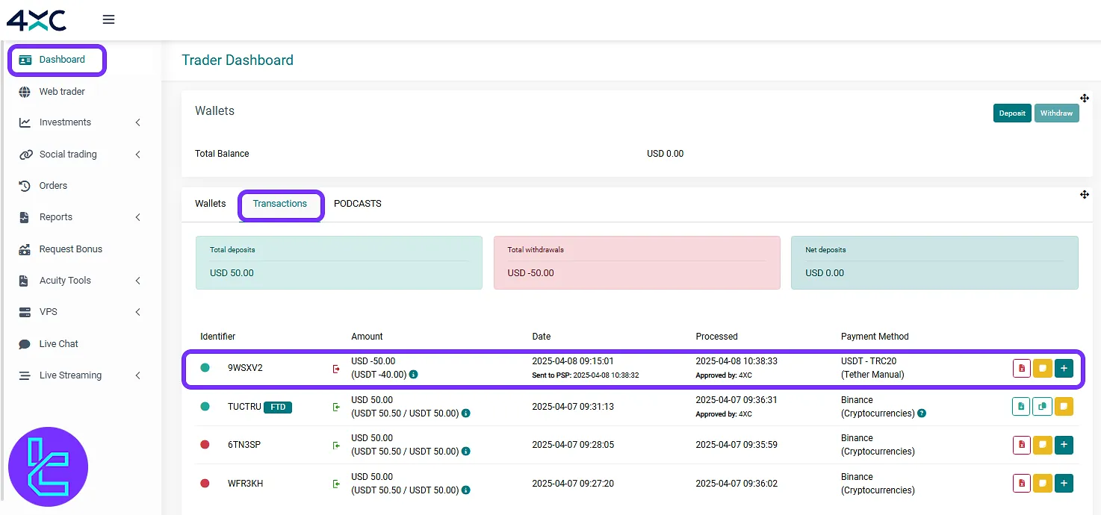The width and height of the screenshot is (1101, 515).
Task: Open Live Chat in the sidebar
Action: coord(58,344)
